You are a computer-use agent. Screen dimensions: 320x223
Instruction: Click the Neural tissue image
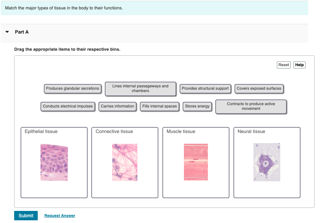(x=266, y=162)
